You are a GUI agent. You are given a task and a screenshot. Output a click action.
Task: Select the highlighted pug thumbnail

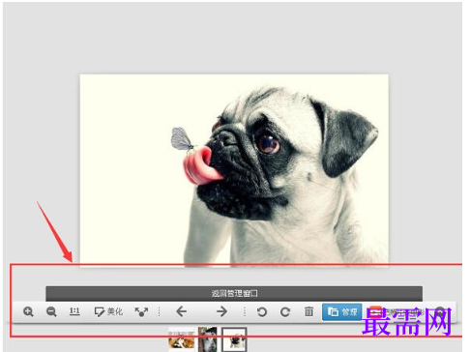[x=234, y=339]
